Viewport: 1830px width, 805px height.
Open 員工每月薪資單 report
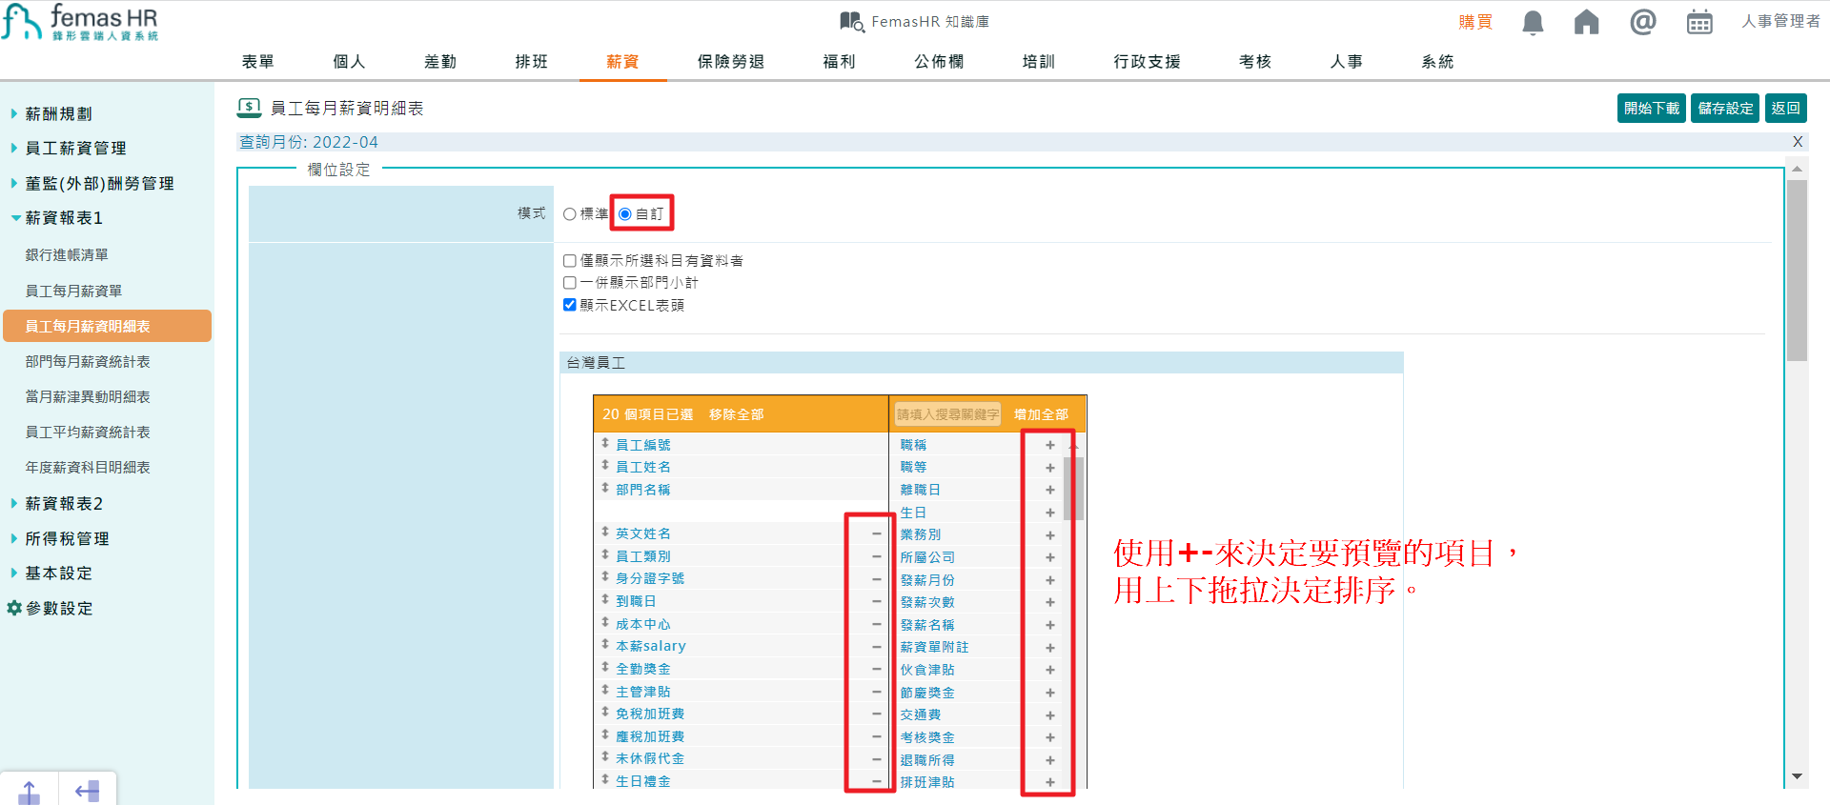[73, 291]
